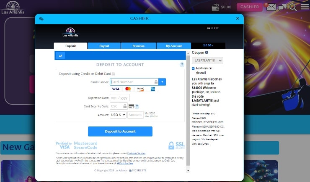Click the scrollbar up arrow
This screenshot has height=182, width=310.
pos(188,53)
